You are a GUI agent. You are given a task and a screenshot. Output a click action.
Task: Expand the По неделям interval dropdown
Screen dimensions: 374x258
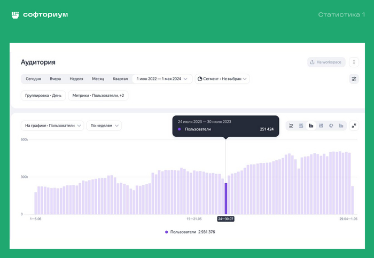pos(104,126)
